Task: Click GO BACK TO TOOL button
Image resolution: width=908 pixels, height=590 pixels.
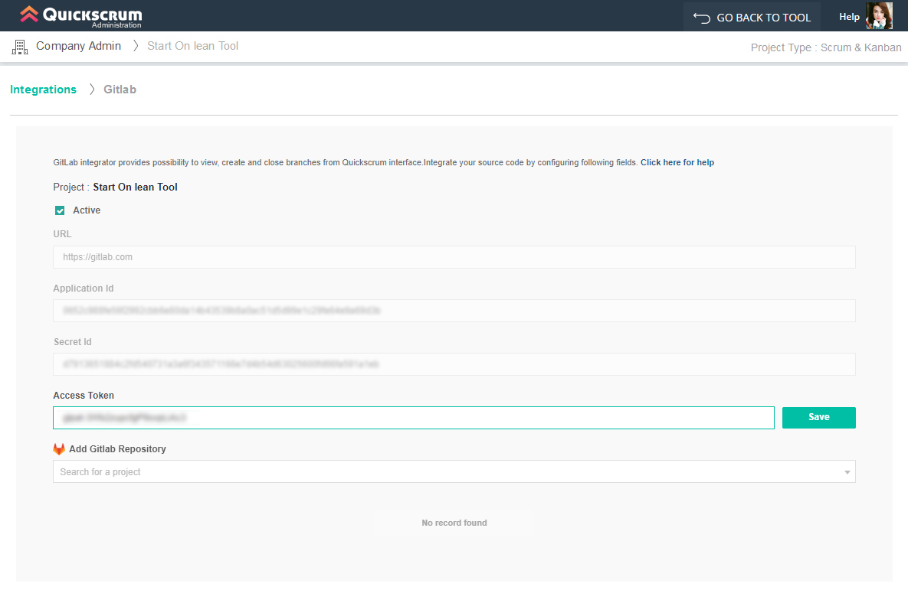Action: pos(752,18)
